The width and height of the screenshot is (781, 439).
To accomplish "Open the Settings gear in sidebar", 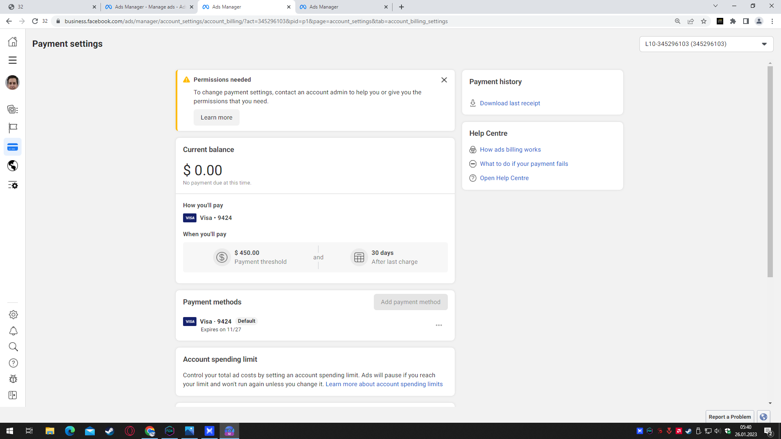I will [13, 315].
